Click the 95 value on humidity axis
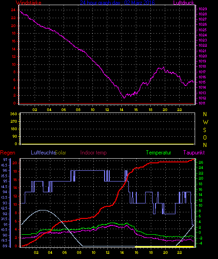218x259 pixels. pyautogui.click(x=5, y=181)
